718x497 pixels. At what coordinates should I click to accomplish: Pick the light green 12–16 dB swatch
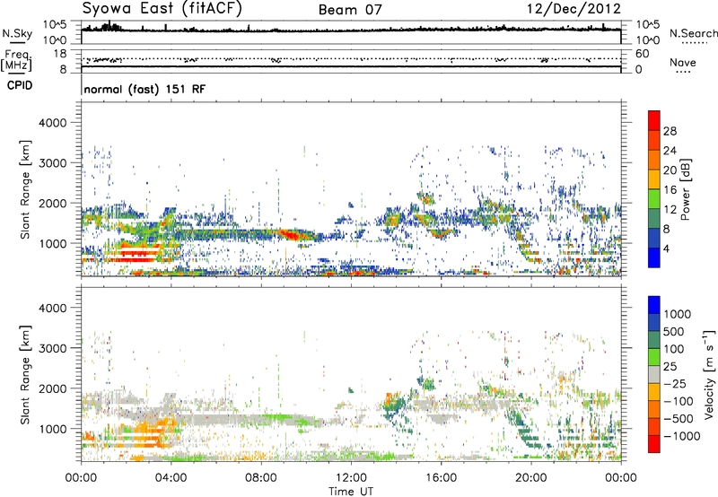coord(654,199)
